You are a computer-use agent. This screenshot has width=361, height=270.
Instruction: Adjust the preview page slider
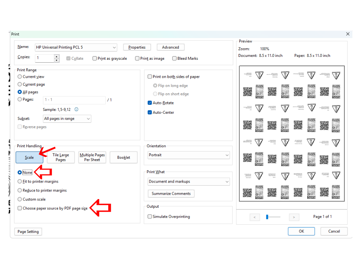click(x=268, y=217)
